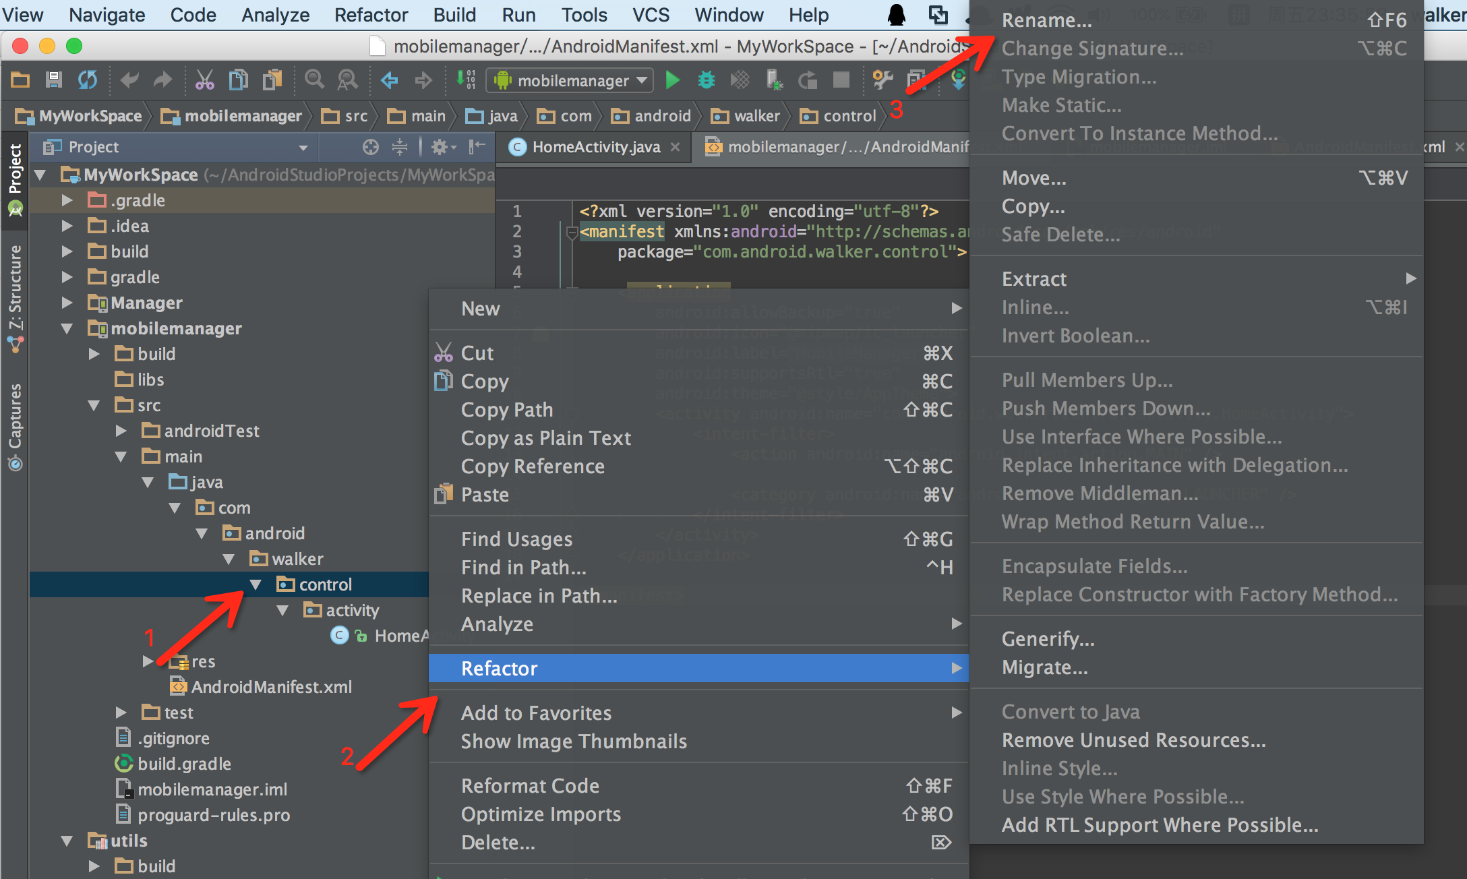Select build.gradle file in tree

coord(173,764)
